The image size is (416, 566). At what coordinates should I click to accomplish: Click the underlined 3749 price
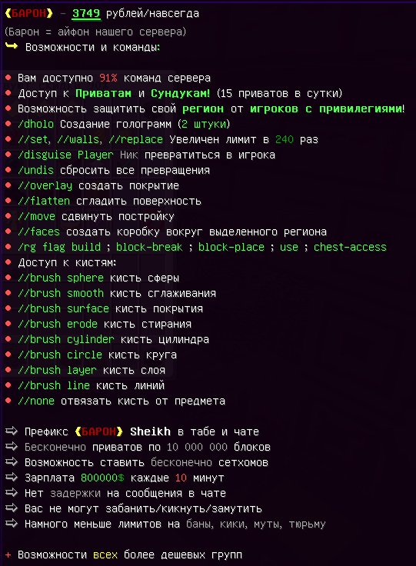pos(86,13)
